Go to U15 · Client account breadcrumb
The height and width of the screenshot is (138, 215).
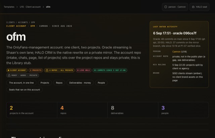30,7
